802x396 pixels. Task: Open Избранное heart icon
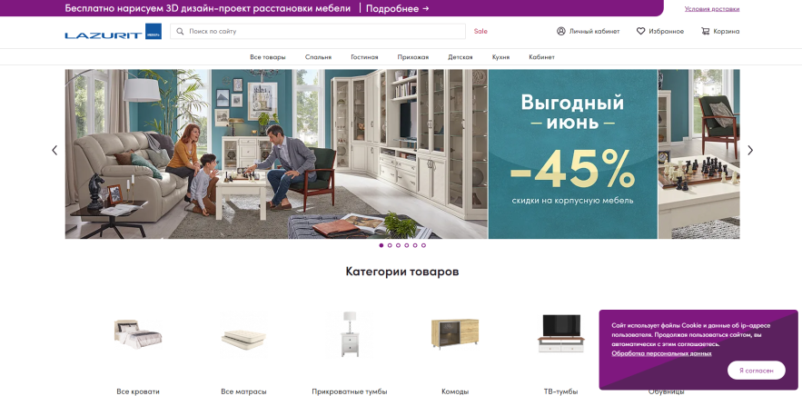[x=640, y=31]
